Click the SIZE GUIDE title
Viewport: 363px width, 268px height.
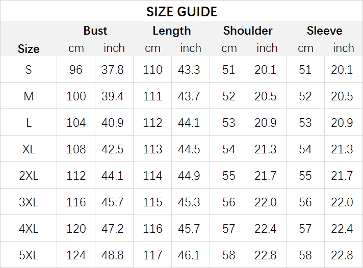tap(181, 11)
